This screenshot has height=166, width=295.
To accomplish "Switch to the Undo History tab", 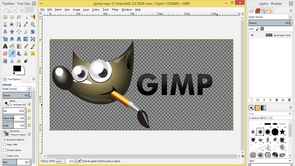I will (271, 11).
